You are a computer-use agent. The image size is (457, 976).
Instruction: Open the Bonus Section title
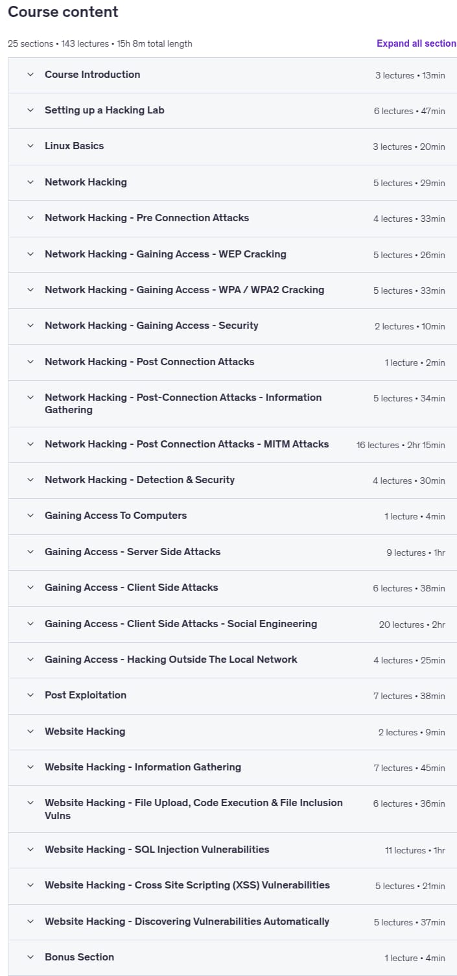click(x=79, y=957)
